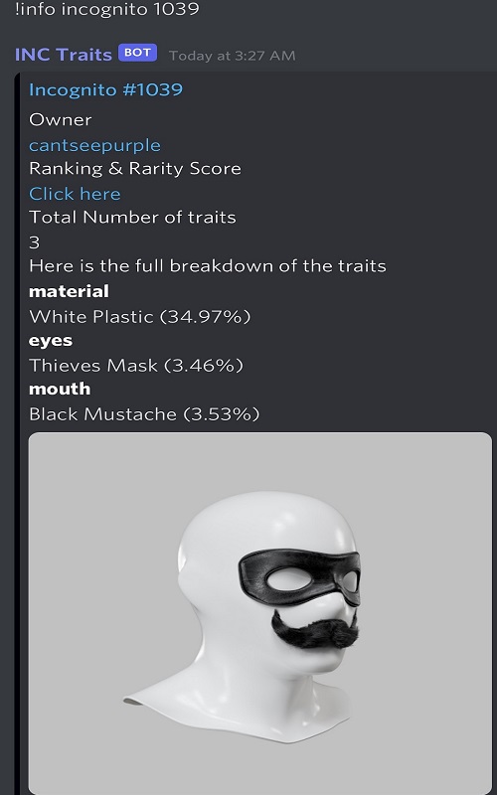Click the bold material field heading
Viewport: 497px width, 795px height.
coord(69,291)
